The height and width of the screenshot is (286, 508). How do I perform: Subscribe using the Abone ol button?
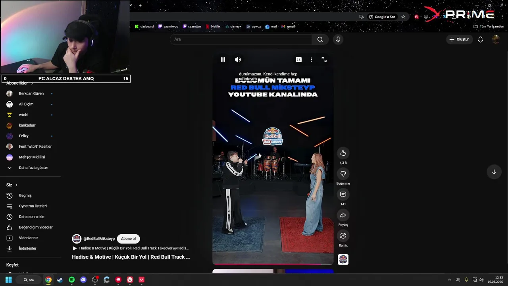tap(128, 239)
